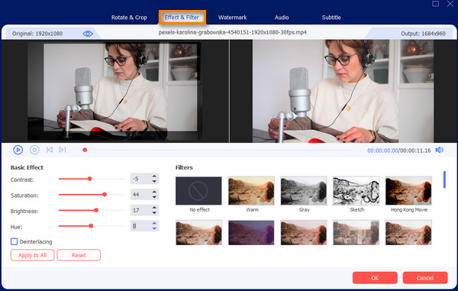Screen dimensions: 458x291
Task: Click the Saturation slider handle
Action: pos(105,194)
